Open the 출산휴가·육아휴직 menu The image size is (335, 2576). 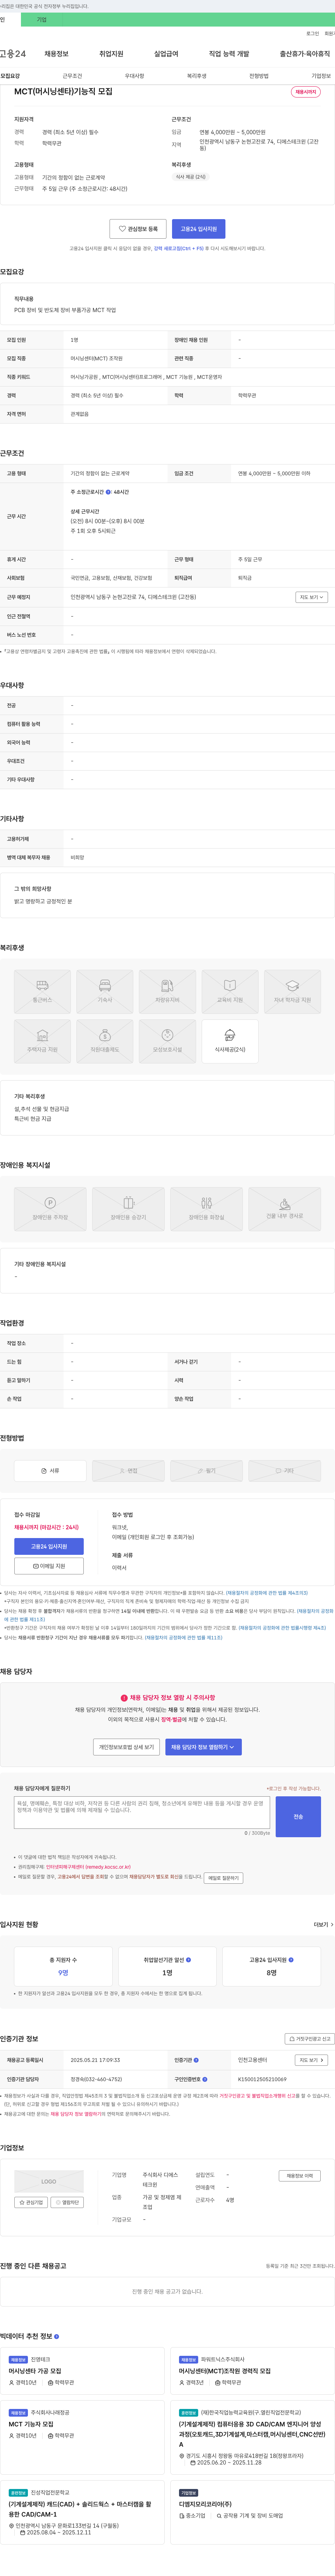pos(305,54)
